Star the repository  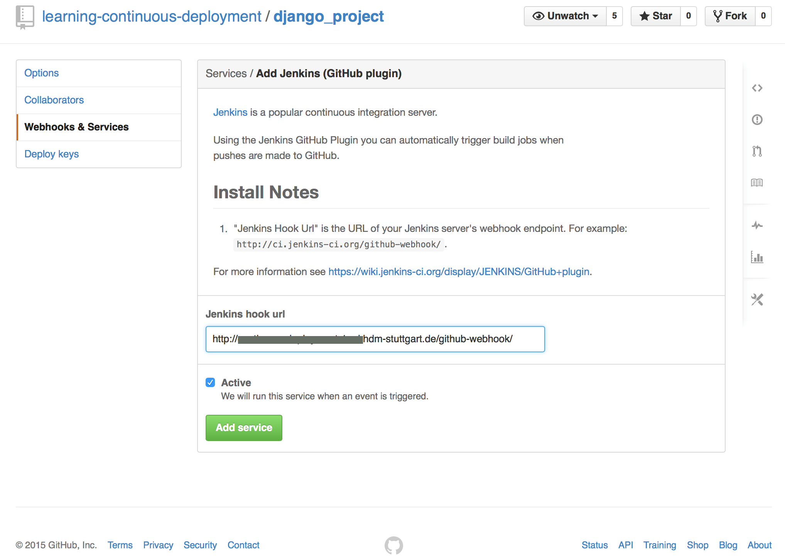655,16
